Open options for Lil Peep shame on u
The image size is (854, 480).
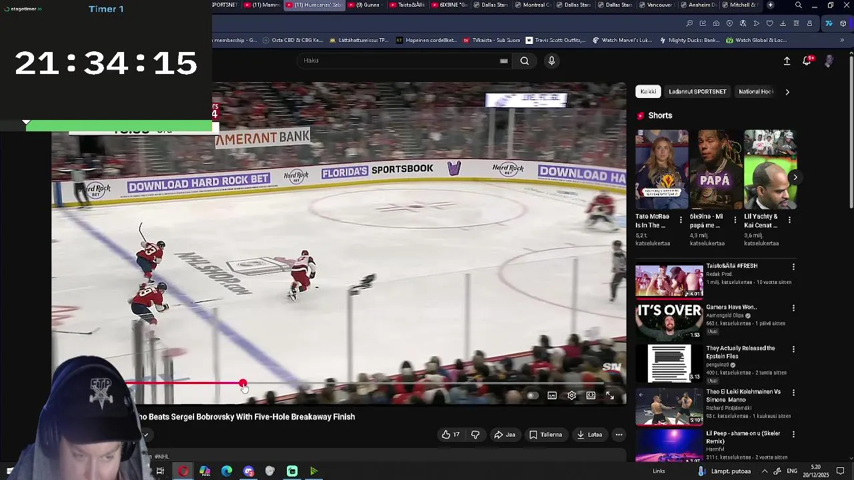[793, 434]
